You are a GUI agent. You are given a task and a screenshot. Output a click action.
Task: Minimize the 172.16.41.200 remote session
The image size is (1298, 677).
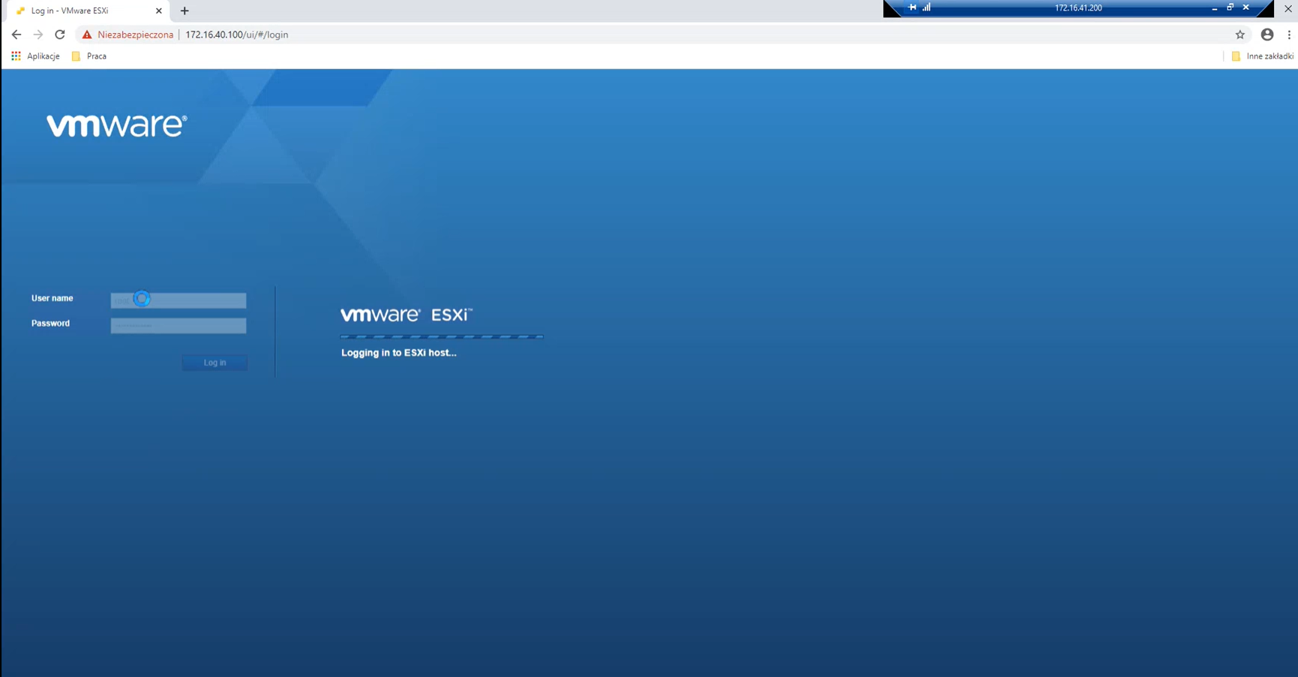(x=1215, y=7)
